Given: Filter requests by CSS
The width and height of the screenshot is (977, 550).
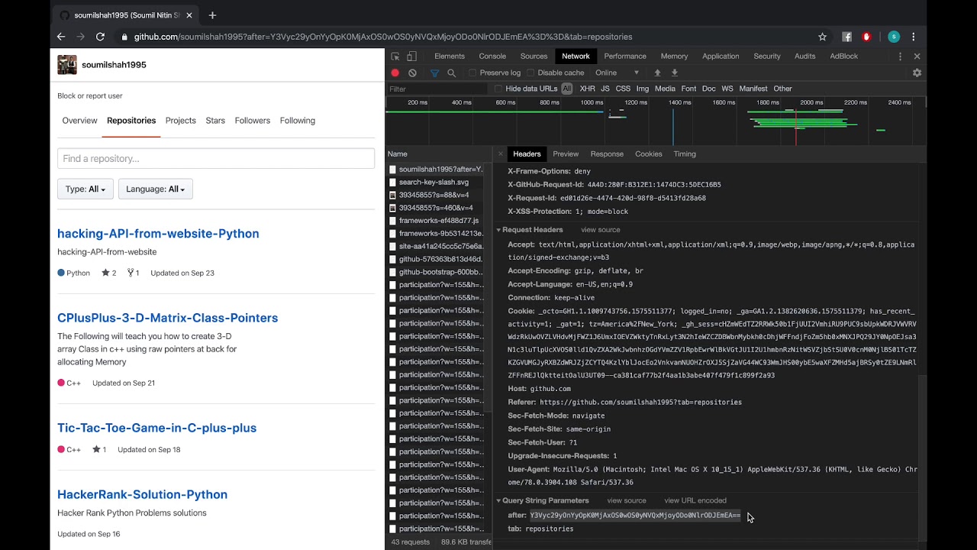Looking at the screenshot, I should click(623, 89).
